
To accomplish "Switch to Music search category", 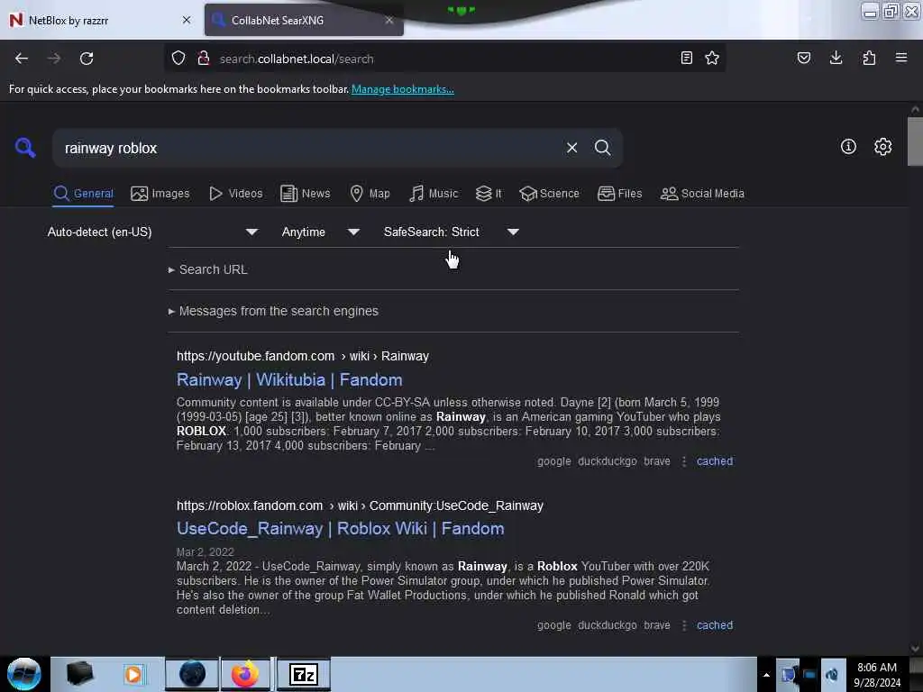I will point(434,194).
